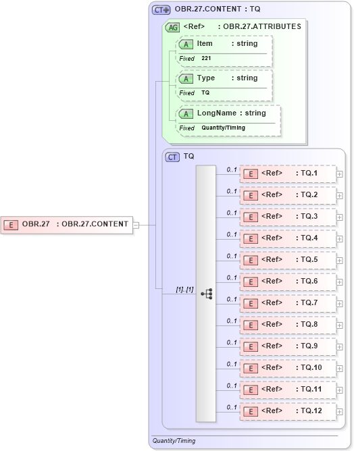This screenshot has height=451, width=354.
Task: Select the Type attribute name
Action: point(206,78)
